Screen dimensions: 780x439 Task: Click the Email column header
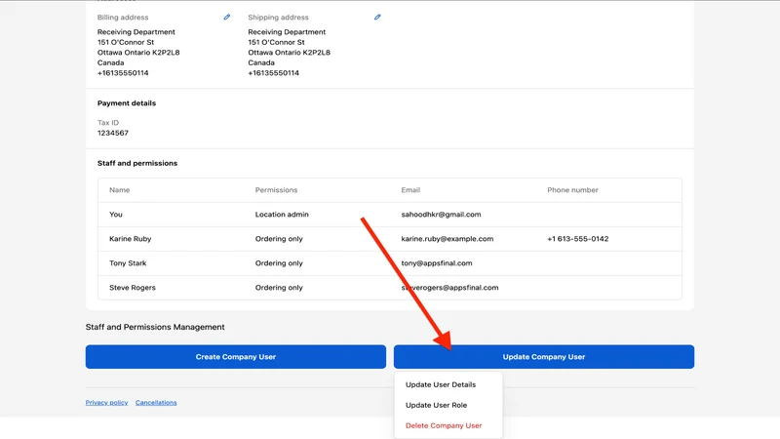(410, 190)
